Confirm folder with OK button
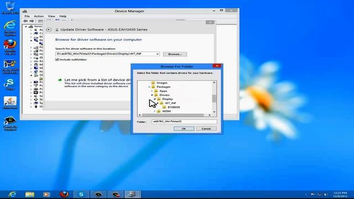 point(184,129)
